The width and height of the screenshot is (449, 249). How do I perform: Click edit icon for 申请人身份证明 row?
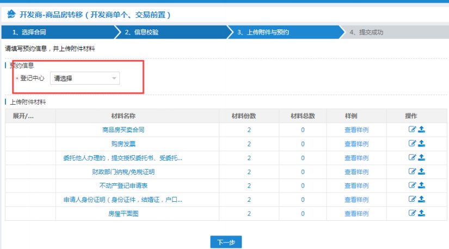[412, 199]
